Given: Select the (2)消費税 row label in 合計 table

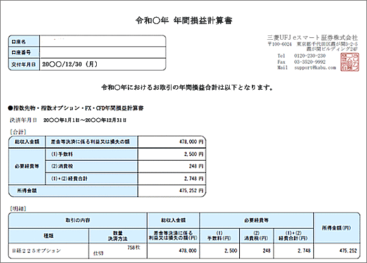Looking at the screenshot, I should pyautogui.click(x=92, y=166).
